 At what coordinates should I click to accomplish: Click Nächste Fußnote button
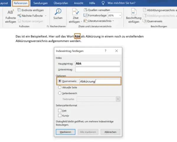pos(30,16)
